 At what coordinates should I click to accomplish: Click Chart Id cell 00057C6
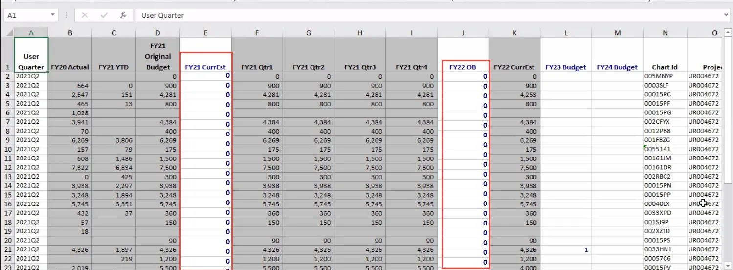665,259
